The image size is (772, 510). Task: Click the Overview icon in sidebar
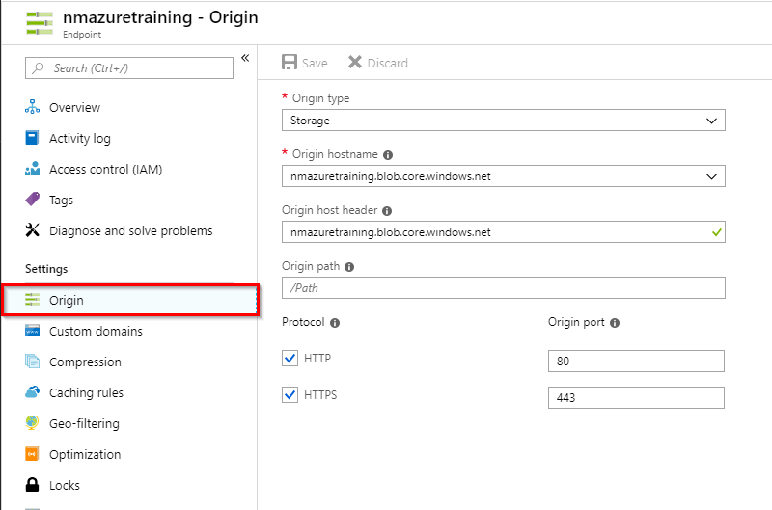[33, 108]
